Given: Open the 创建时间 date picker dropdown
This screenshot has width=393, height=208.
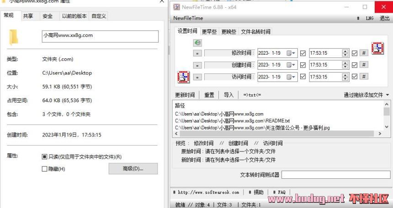Looking at the screenshot, I should (291, 65).
